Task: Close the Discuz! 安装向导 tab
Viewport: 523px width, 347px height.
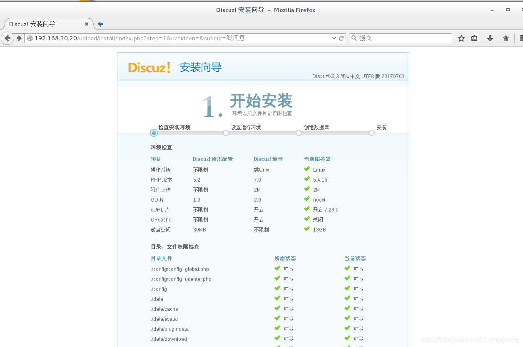Action: coord(87,24)
